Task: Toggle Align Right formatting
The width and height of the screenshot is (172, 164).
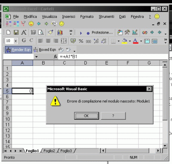Action: (x=56, y=41)
